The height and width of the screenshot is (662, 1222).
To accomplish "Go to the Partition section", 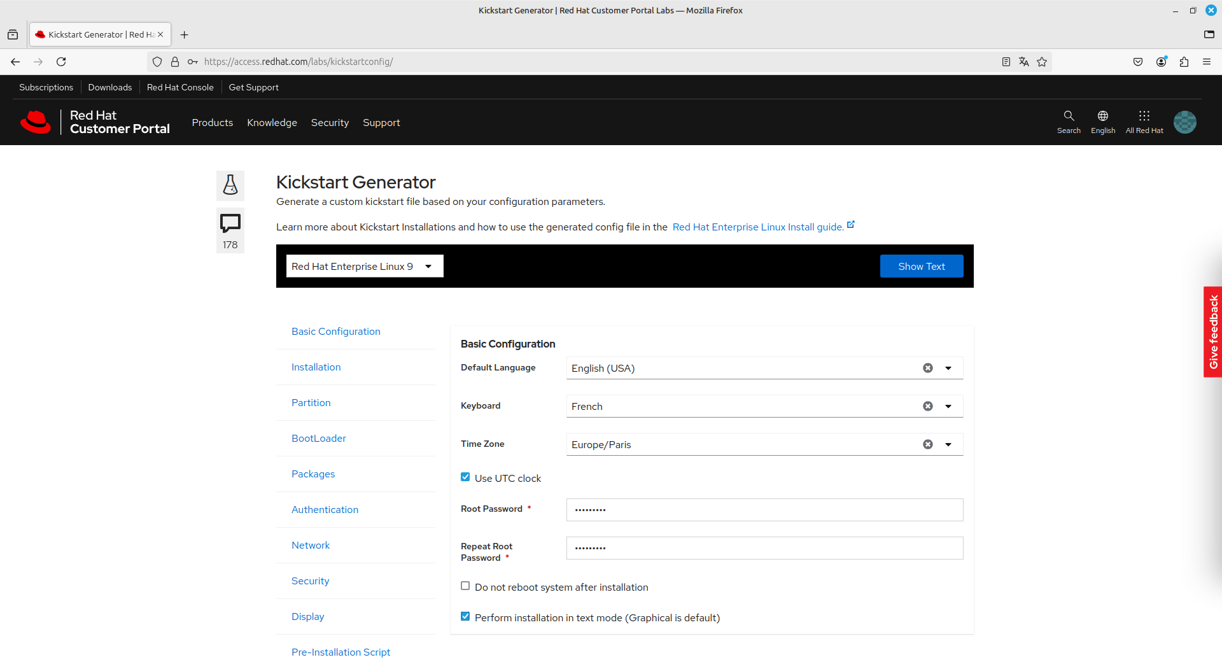I will [x=311, y=403].
